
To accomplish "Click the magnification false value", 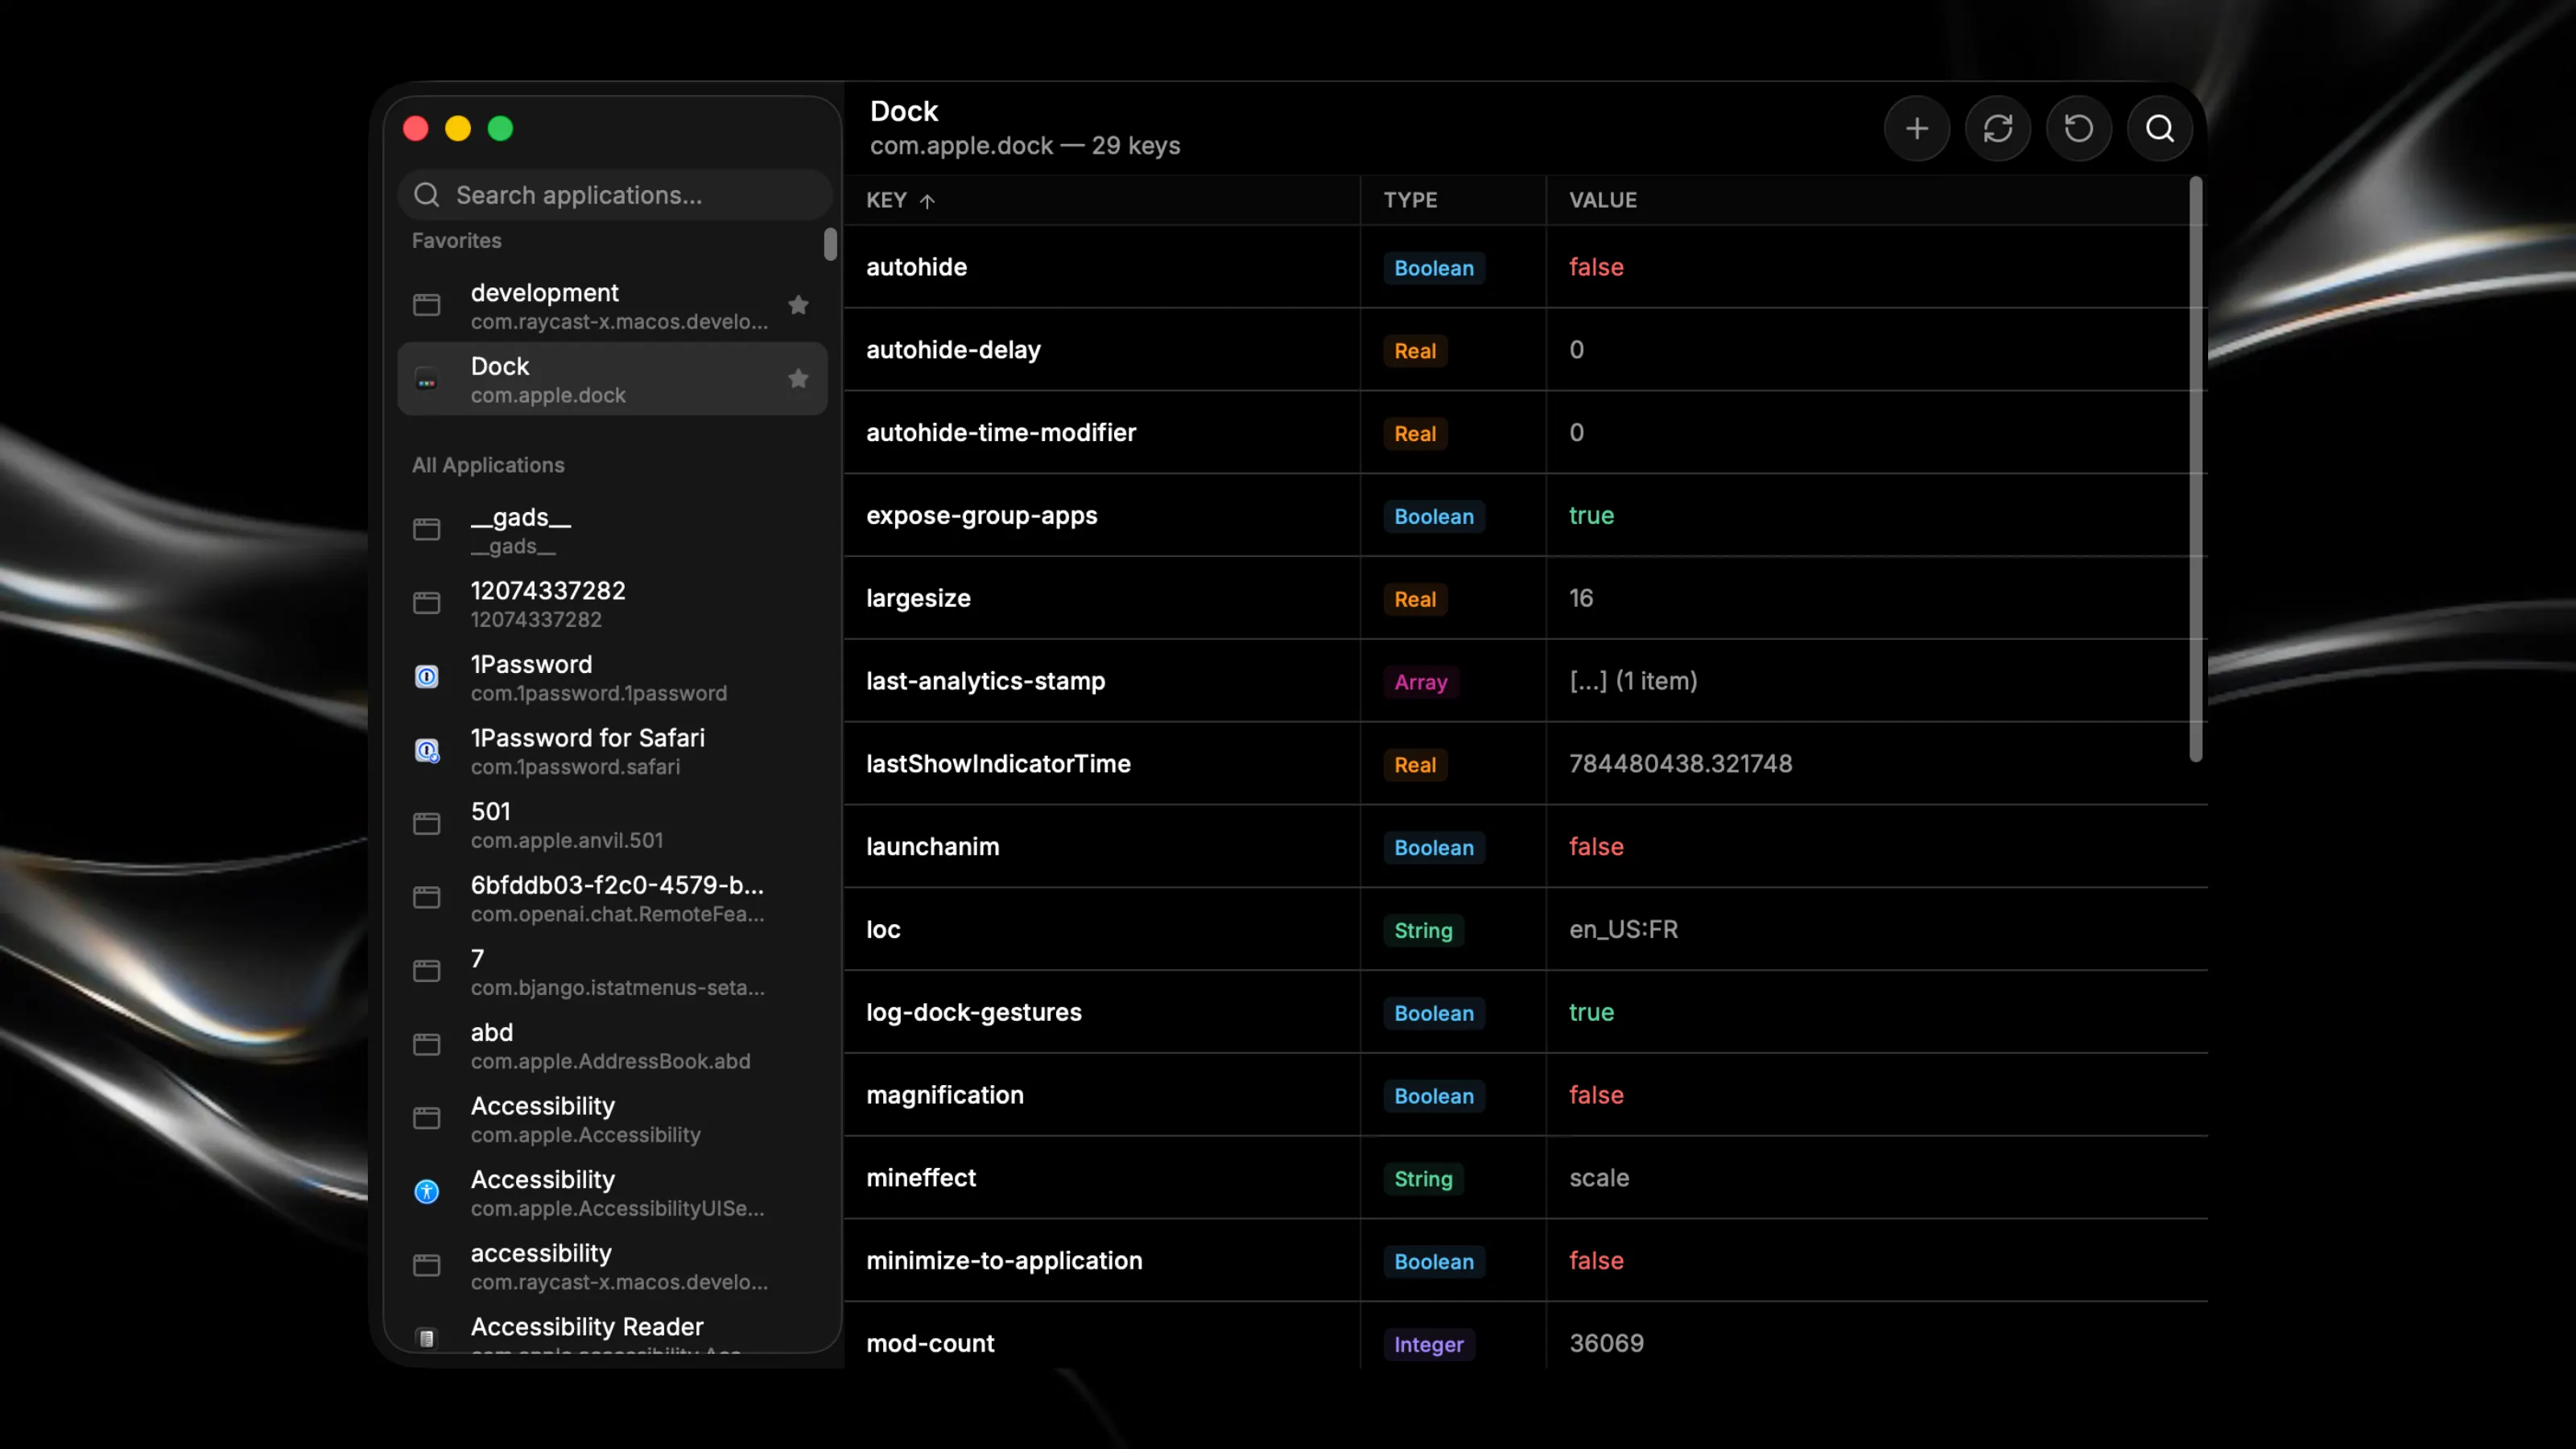I will 1596,1095.
